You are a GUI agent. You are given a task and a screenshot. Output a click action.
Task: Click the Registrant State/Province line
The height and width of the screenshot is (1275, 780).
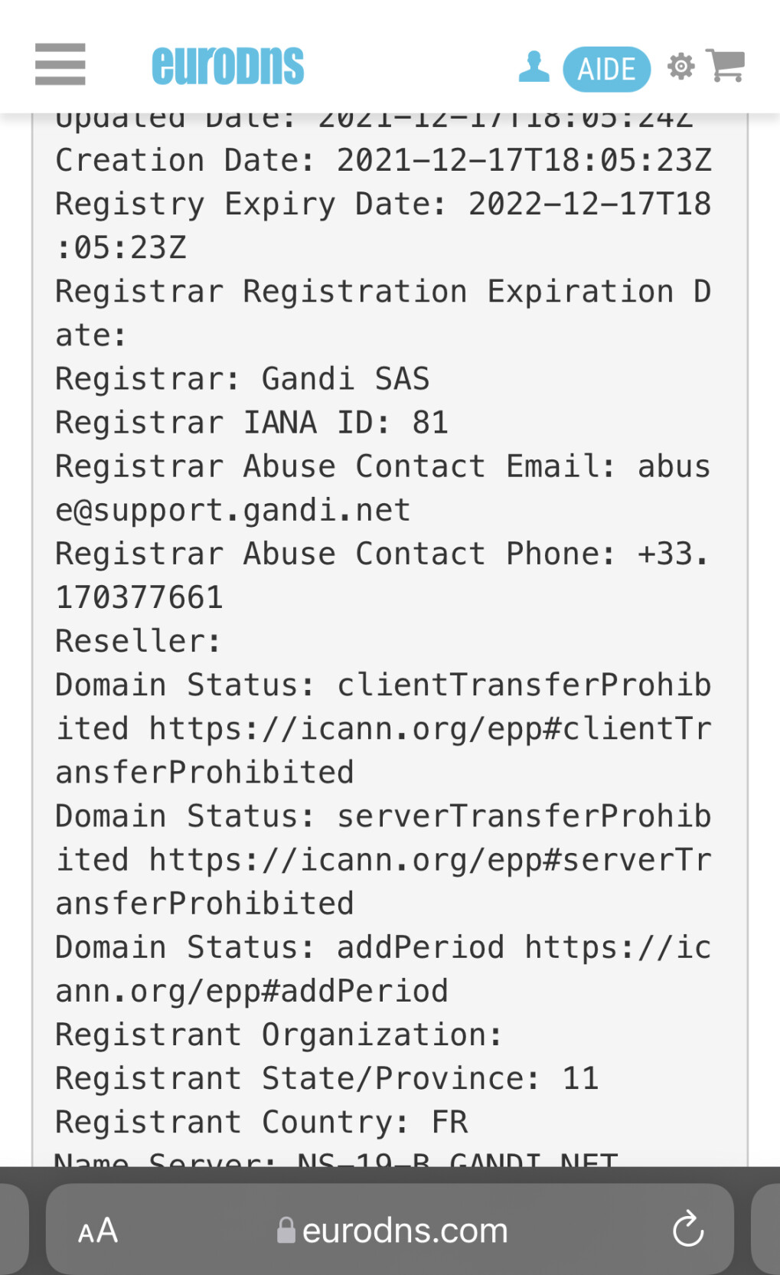326,1079
